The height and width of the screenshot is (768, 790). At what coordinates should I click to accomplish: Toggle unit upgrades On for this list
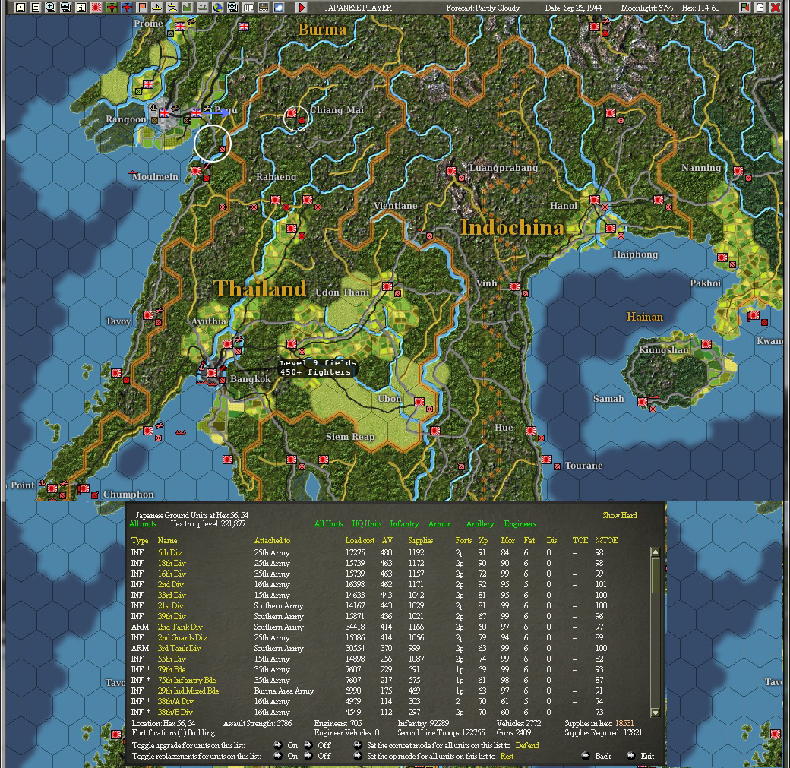click(292, 745)
